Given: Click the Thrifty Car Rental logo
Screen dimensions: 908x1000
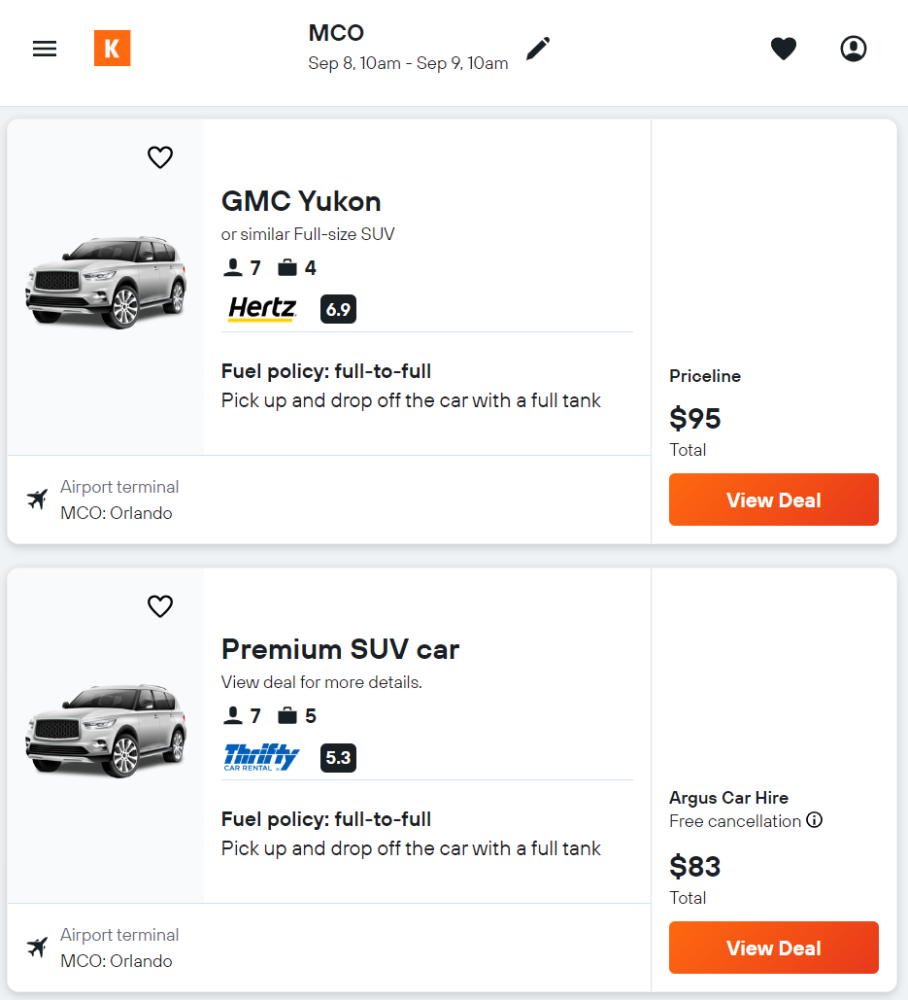Looking at the screenshot, I should pos(262,757).
